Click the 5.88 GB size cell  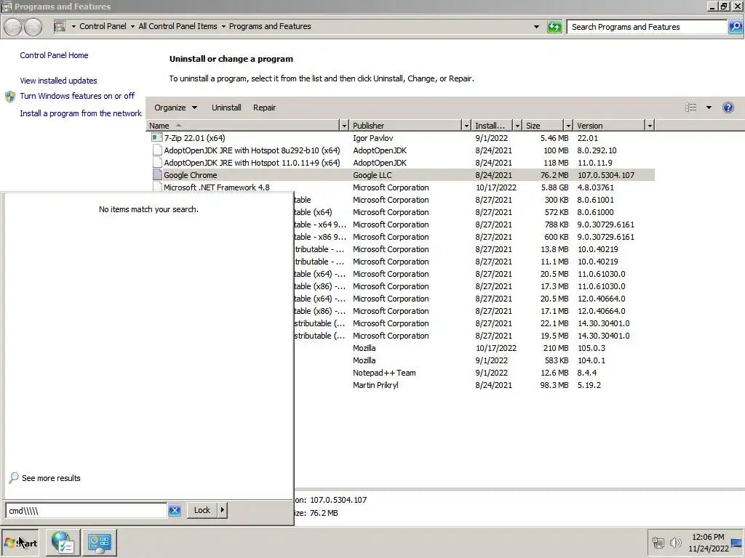coord(554,187)
